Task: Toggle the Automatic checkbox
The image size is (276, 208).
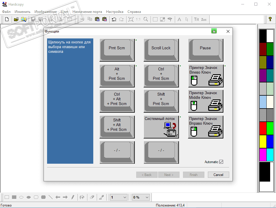Action: coord(221,162)
